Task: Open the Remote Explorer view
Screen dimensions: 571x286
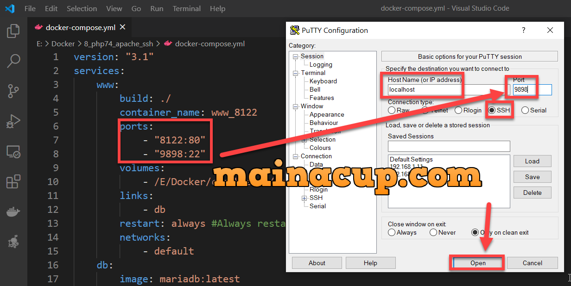Action: click(13, 151)
